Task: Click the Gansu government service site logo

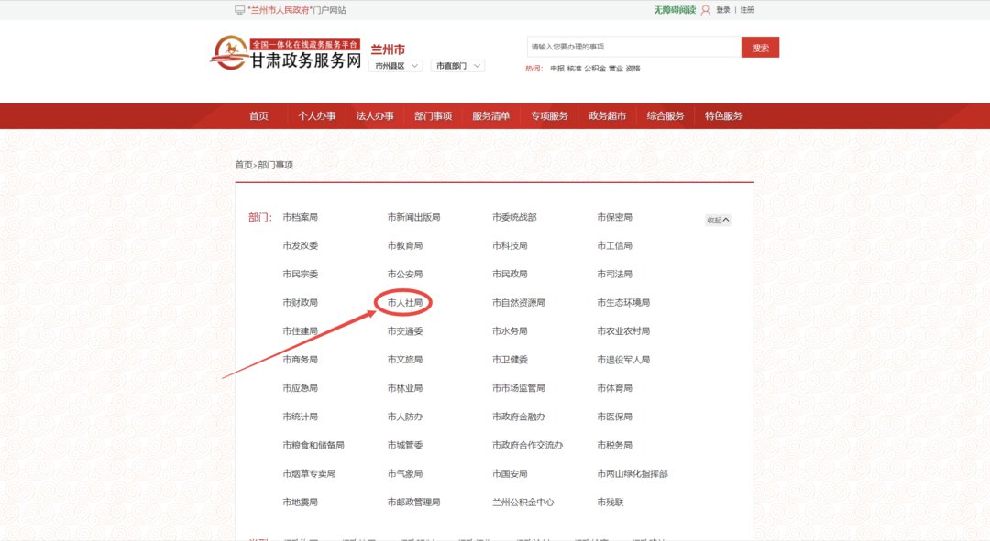Action: pyautogui.click(x=286, y=53)
